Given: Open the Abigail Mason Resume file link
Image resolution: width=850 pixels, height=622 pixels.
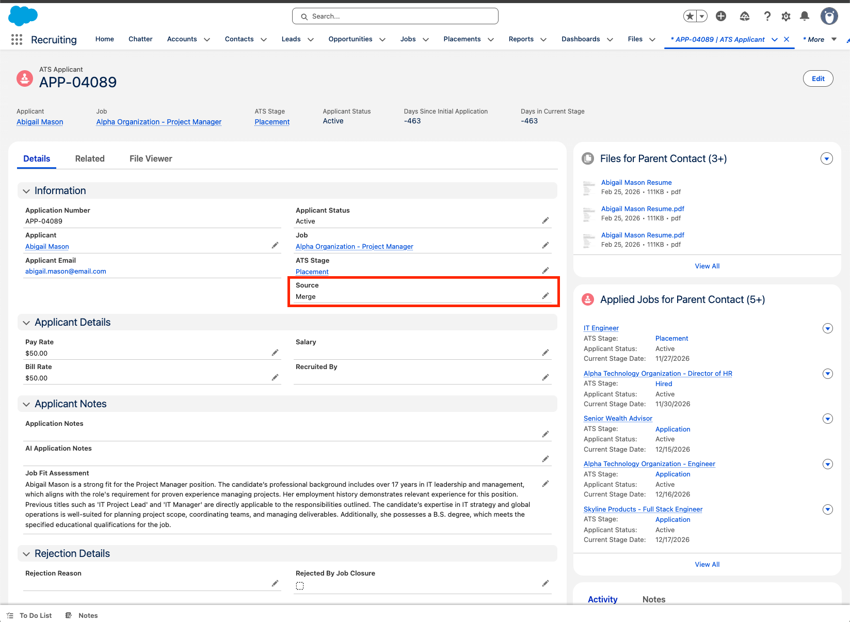Looking at the screenshot, I should pyautogui.click(x=636, y=183).
